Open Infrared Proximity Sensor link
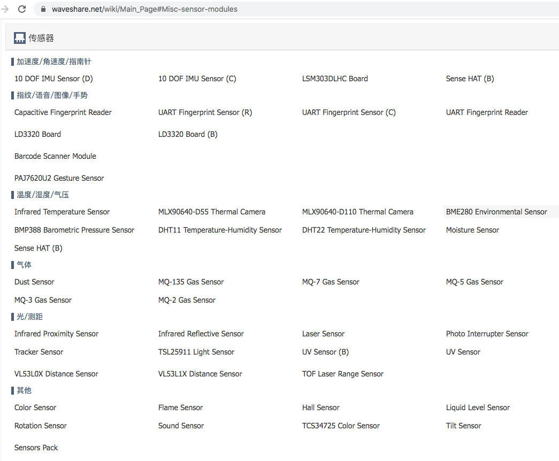The height and width of the screenshot is (461, 559). tap(56, 334)
